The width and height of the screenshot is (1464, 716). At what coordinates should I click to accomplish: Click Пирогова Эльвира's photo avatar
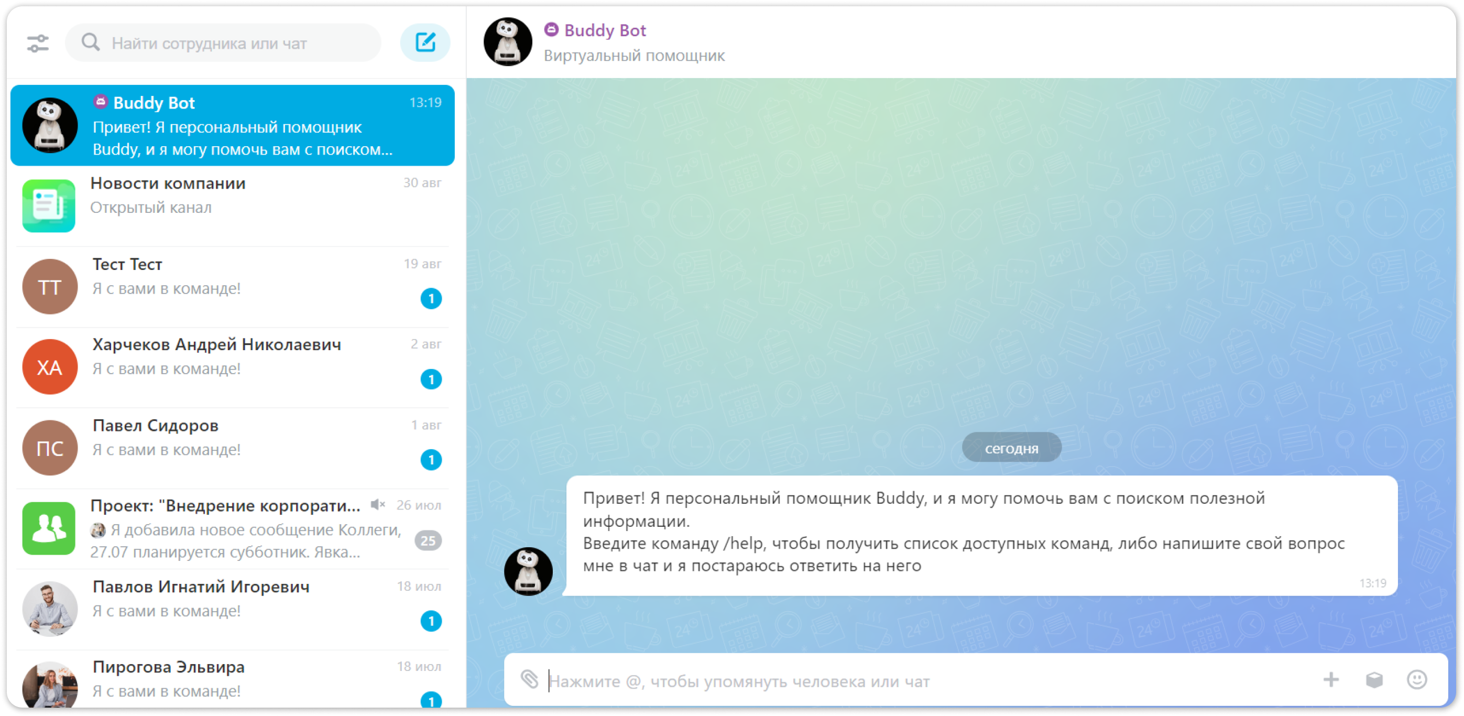pos(50,685)
